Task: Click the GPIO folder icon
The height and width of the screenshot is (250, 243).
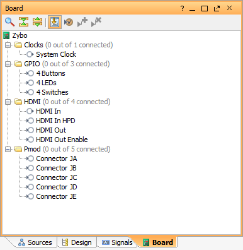Action: (x=18, y=64)
